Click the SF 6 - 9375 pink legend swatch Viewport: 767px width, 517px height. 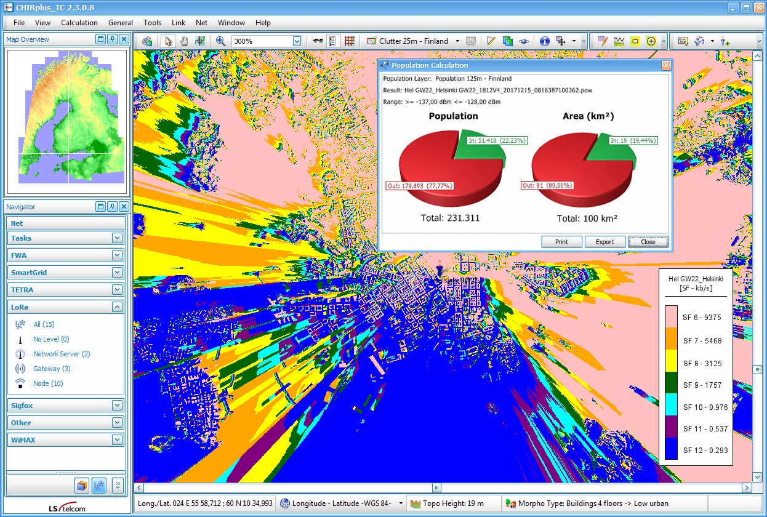tap(672, 317)
